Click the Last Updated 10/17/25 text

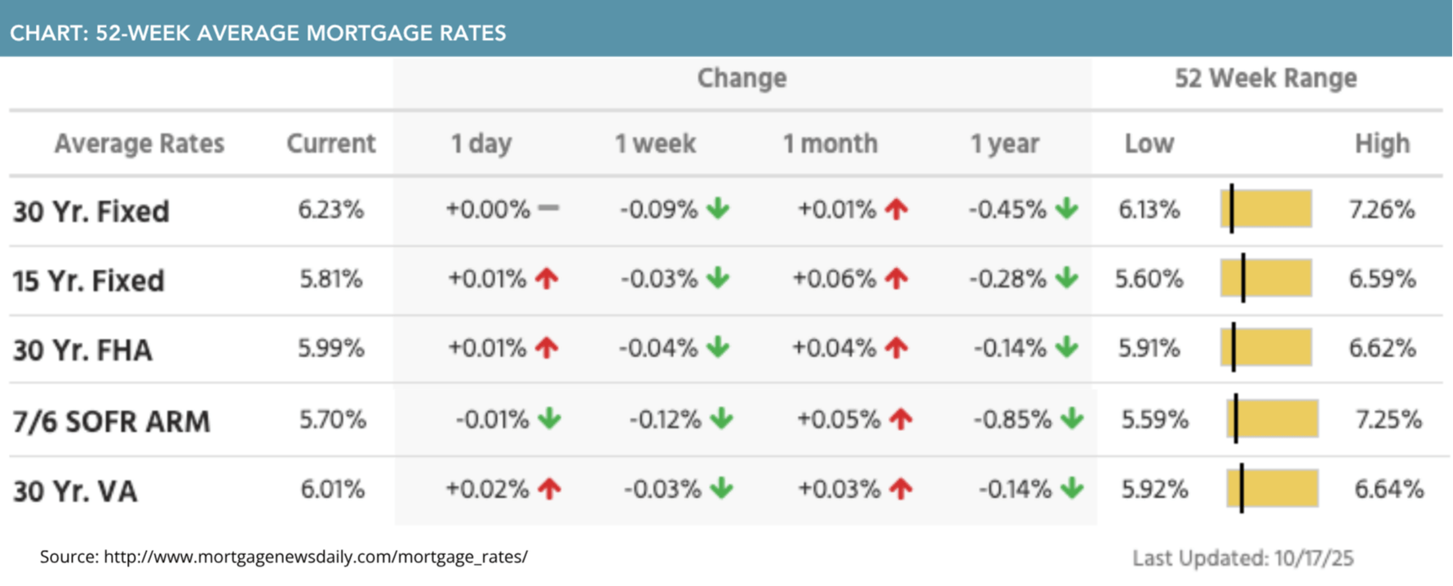(x=1243, y=558)
